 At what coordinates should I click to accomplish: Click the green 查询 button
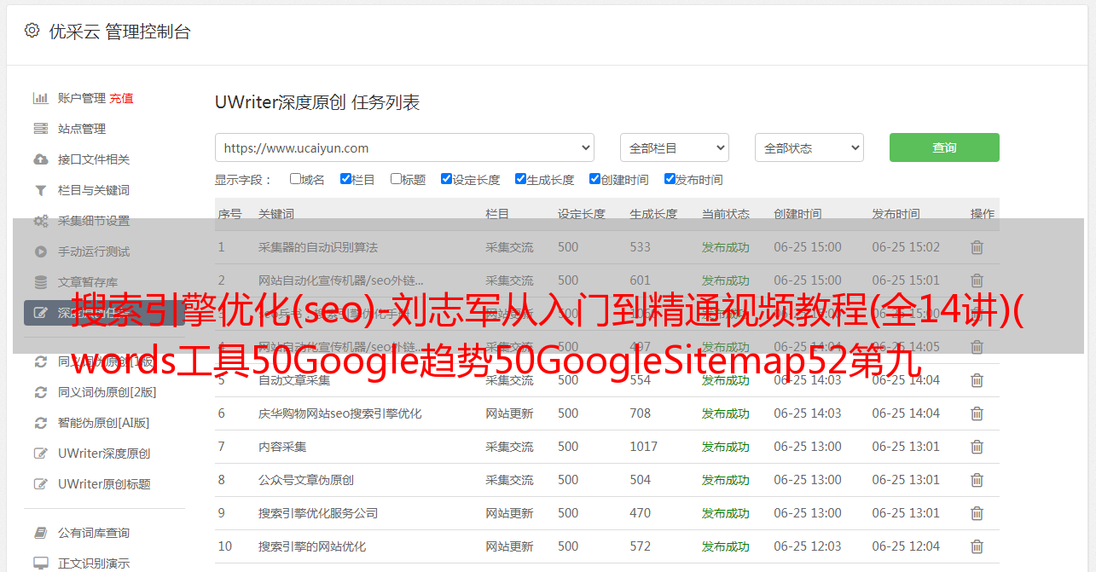click(x=944, y=147)
